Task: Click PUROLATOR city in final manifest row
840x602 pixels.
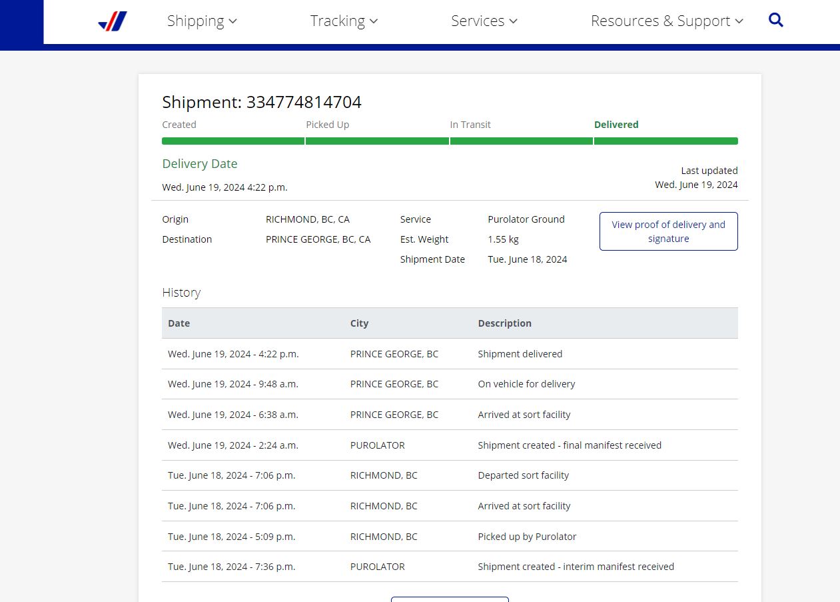Action: (378, 445)
